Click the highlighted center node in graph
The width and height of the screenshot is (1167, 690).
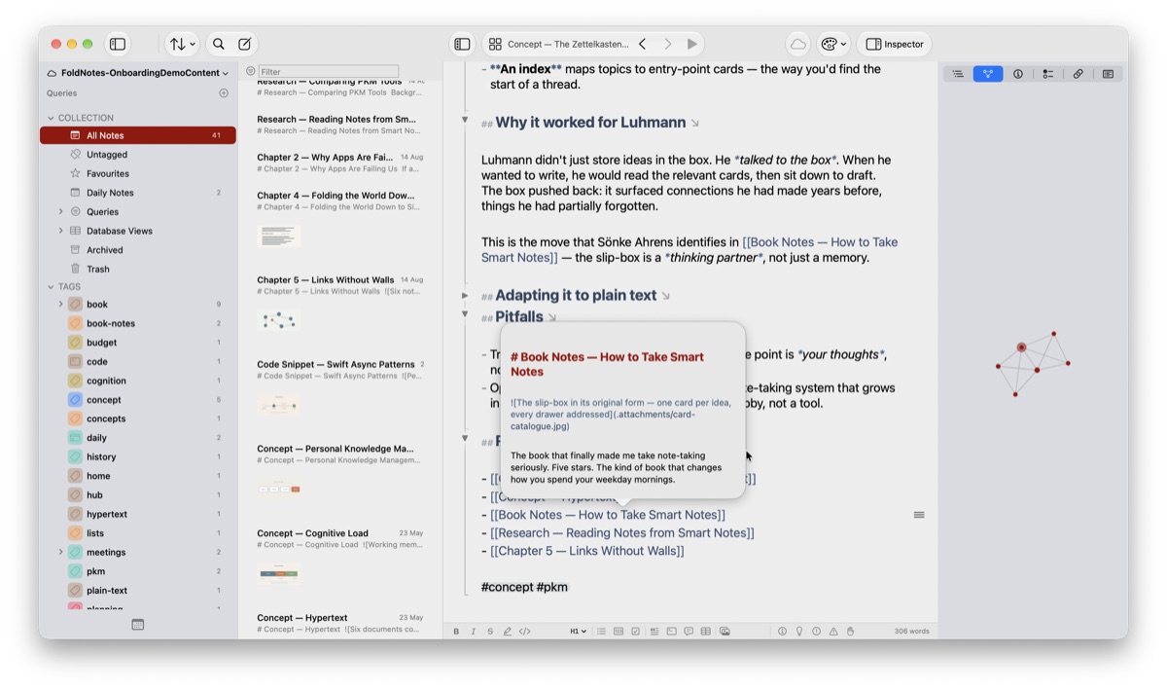tap(1021, 347)
